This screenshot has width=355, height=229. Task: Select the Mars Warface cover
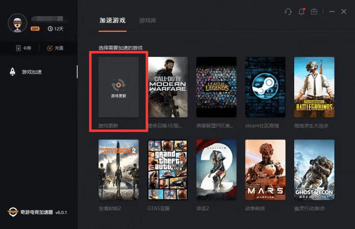(265, 170)
